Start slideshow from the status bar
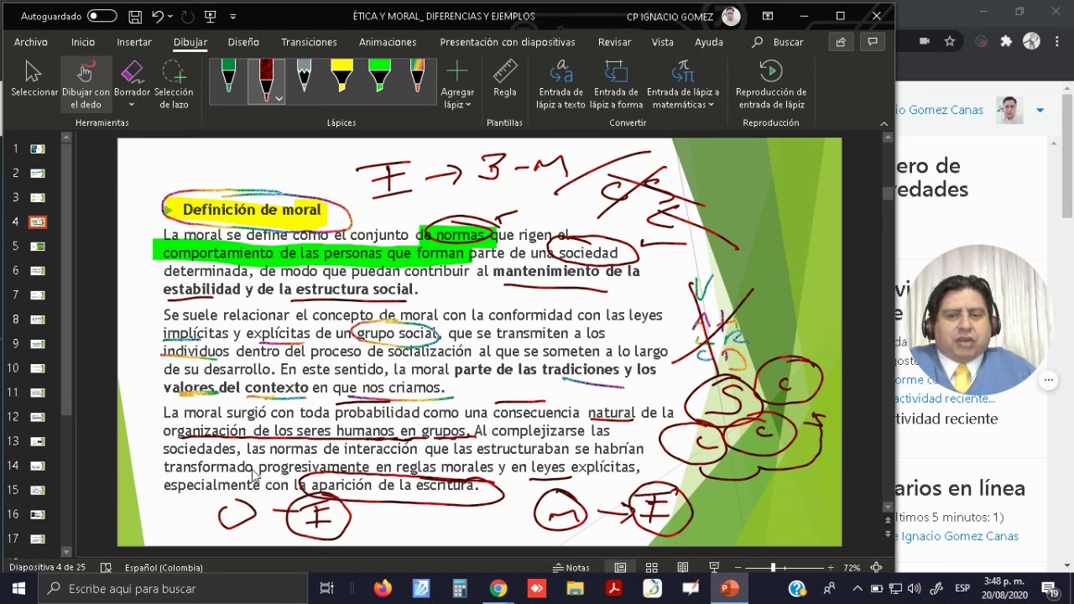 (714, 568)
